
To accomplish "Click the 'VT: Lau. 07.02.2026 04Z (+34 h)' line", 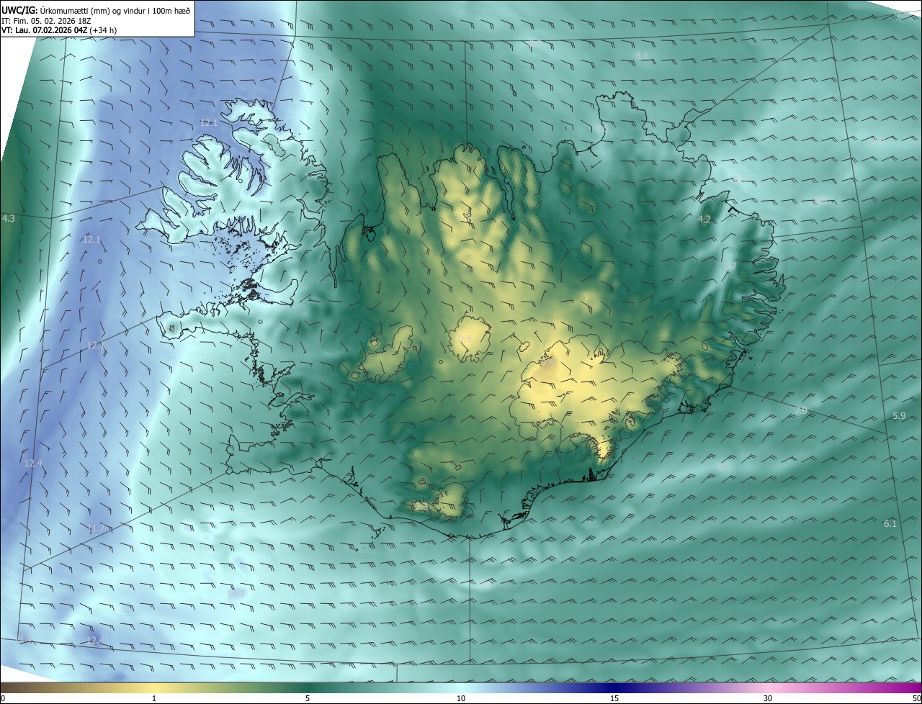I will [59, 30].
